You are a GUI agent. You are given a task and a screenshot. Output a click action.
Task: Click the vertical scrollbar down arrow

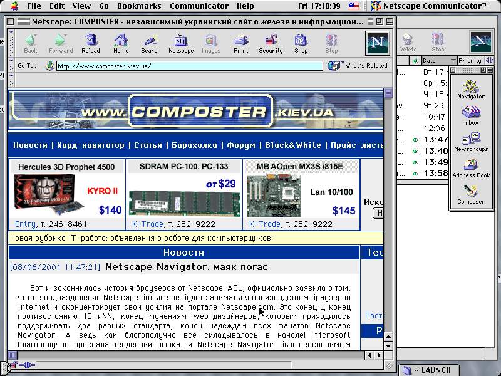[x=388, y=345]
